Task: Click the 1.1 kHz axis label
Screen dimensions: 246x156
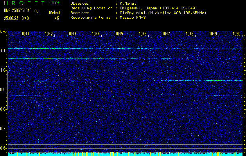Action: click(3, 51)
